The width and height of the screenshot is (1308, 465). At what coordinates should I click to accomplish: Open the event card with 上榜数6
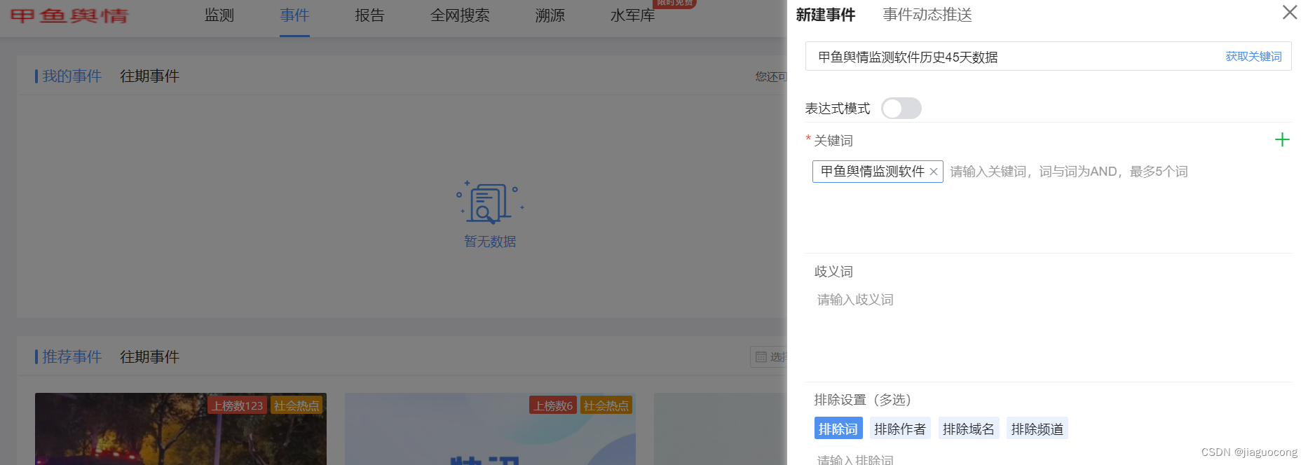click(x=490, y=429)
